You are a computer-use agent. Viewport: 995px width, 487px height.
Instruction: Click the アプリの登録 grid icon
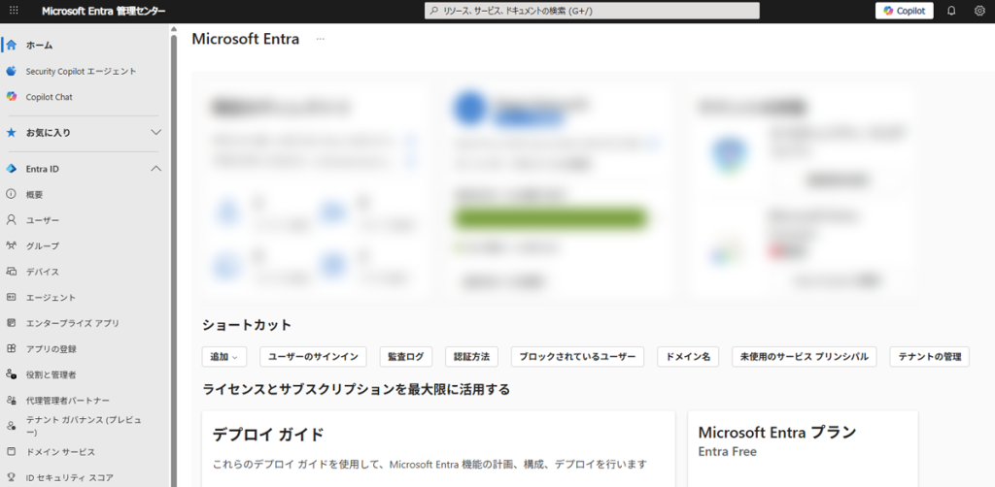(12, 349)
